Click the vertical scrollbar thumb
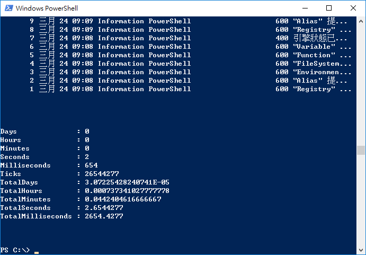Image resolution: width=366 pixels, height=255 pixels. coord(361,150)
